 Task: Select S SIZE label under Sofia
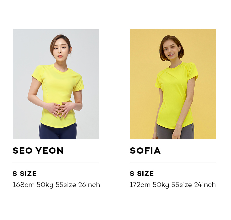tap(142, 173)
